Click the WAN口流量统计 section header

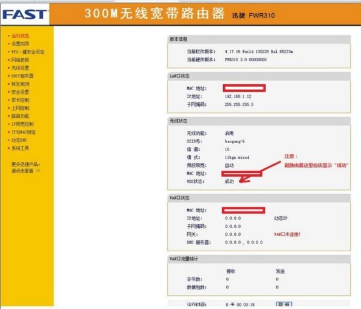point(184,259)
